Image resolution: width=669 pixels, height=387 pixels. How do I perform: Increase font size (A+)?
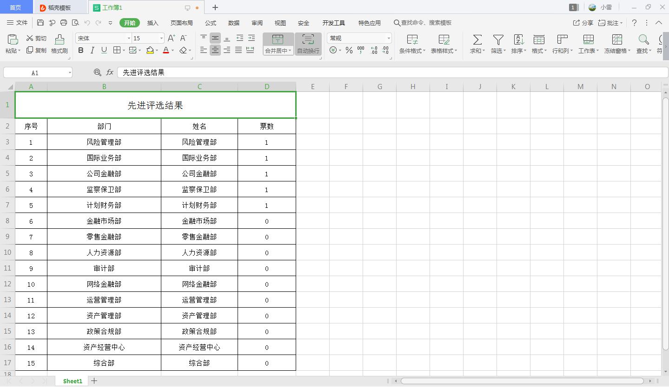[x=172, y=38]
